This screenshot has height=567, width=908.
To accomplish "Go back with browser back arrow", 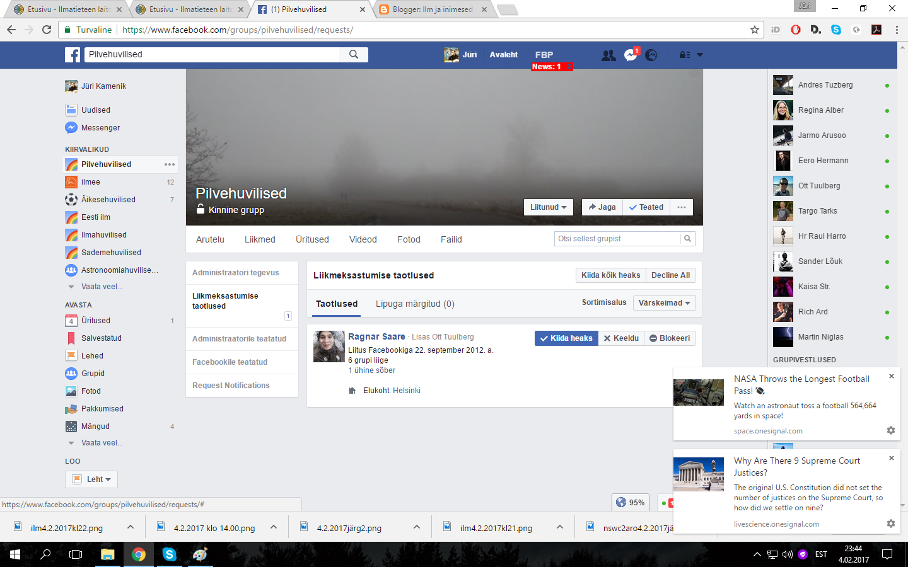I will click(11, 30).
